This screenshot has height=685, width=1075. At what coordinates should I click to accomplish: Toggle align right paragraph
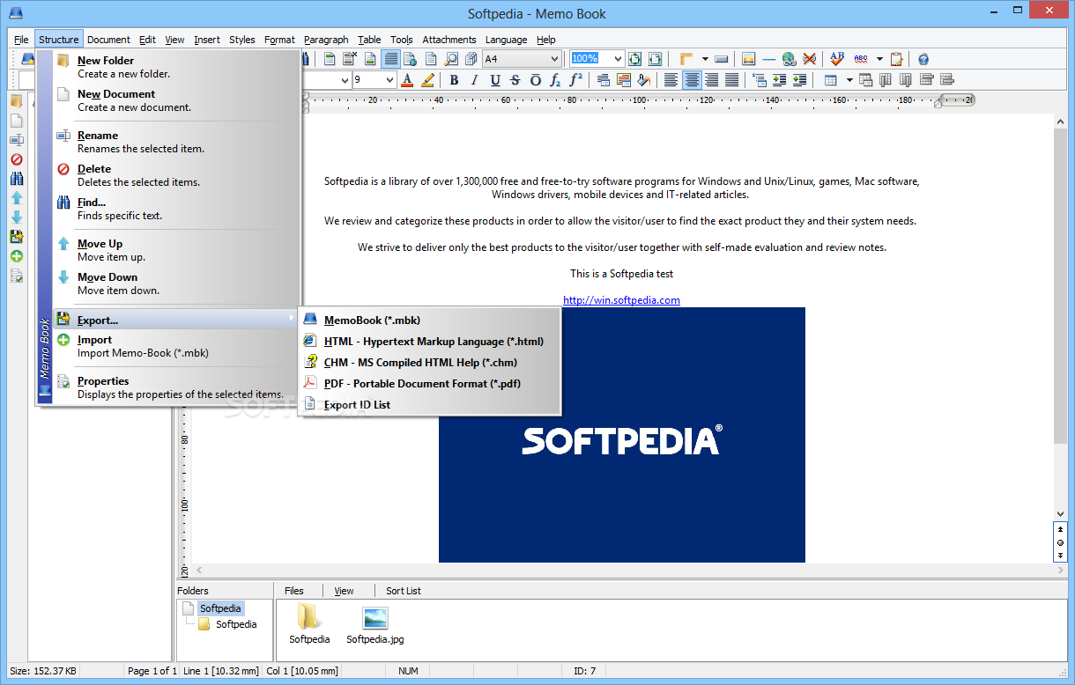[711, 80]
